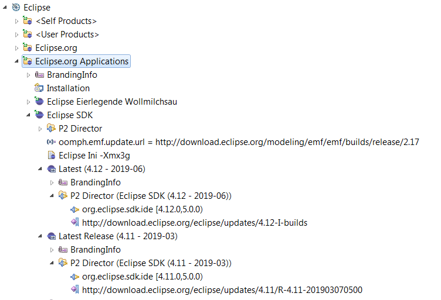Select the Eclipse SDK product row
This screenshot has height=300, width=441.
[x=70, y=115]
